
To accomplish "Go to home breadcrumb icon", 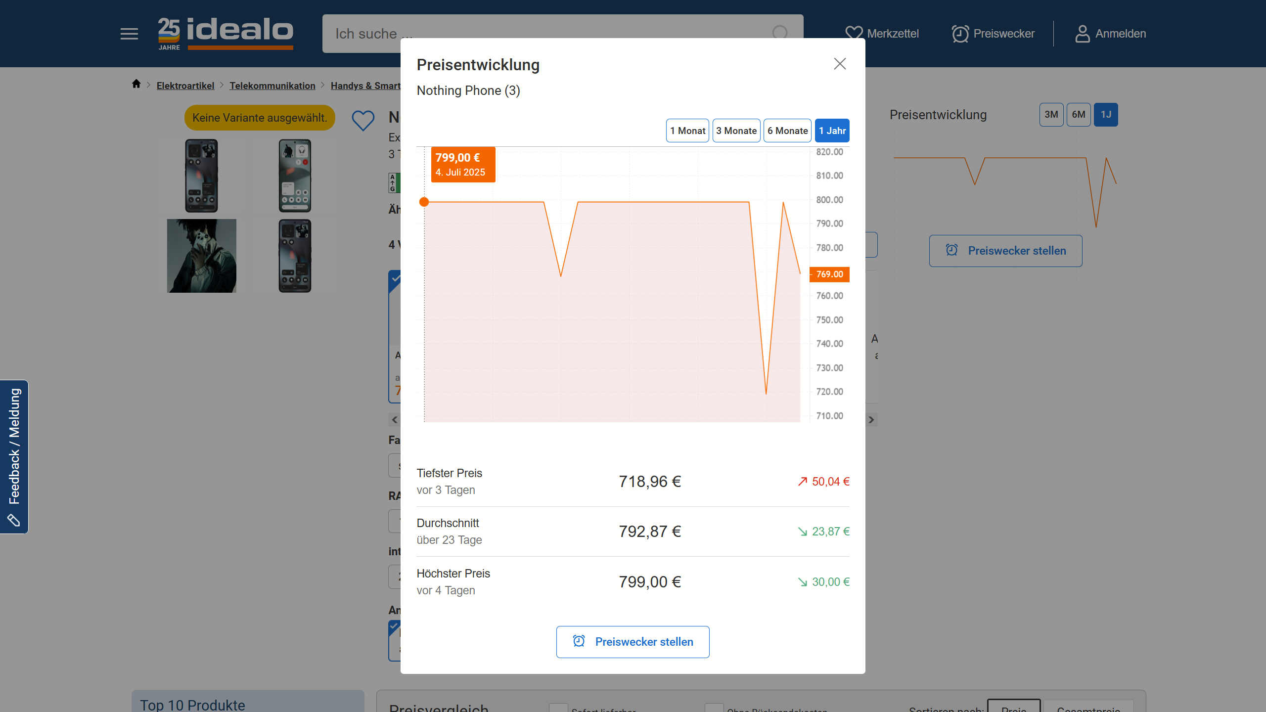I will click(136, 84).
